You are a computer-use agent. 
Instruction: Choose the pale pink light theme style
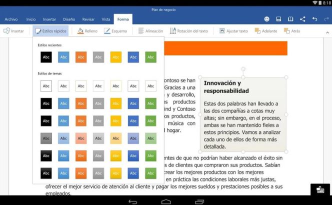click(x=81, y=138)
